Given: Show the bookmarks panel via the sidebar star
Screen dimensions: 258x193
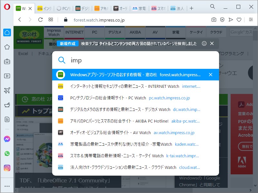Looking at the screenshot, I should (7, 47).
